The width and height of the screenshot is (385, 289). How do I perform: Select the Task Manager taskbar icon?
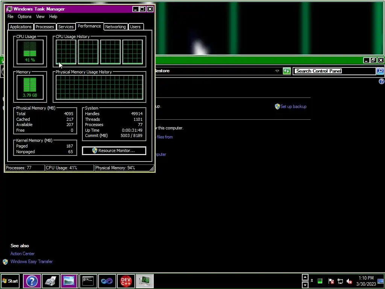(145, 281)
